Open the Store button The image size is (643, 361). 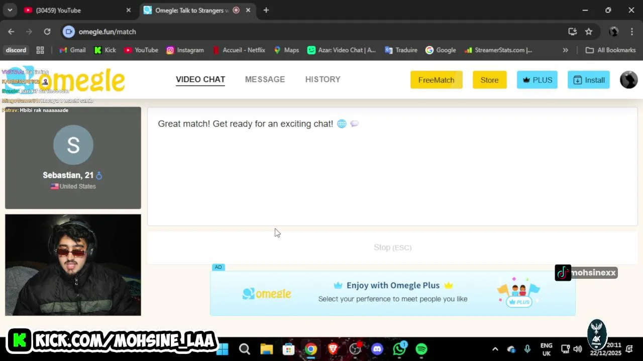click(x=489, y=80)
